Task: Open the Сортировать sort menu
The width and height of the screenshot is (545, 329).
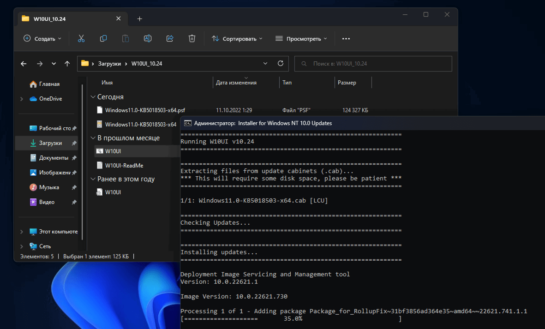Action: [237, 39]
